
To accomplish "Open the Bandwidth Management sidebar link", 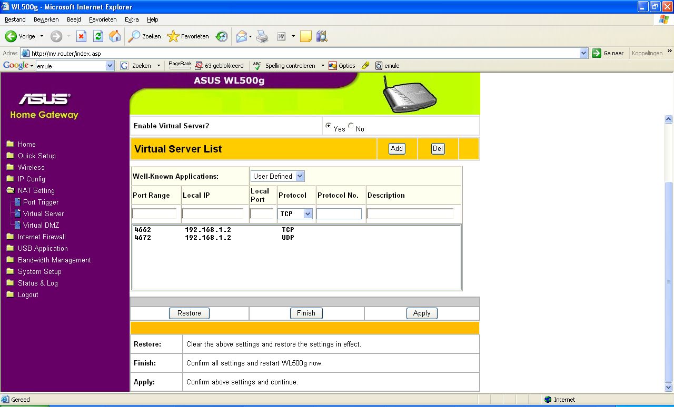I will 54,260.
